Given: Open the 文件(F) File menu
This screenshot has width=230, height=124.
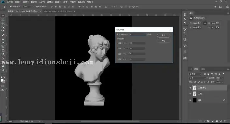Looking at the screenshot, I should [10, 2].
